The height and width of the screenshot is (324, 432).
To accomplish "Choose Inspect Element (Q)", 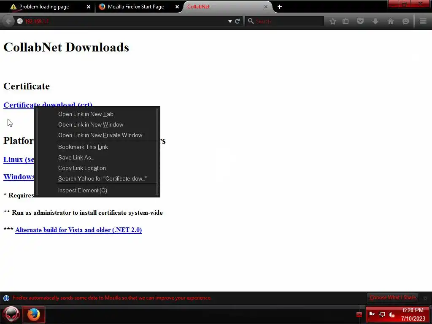I will point(97,190).
